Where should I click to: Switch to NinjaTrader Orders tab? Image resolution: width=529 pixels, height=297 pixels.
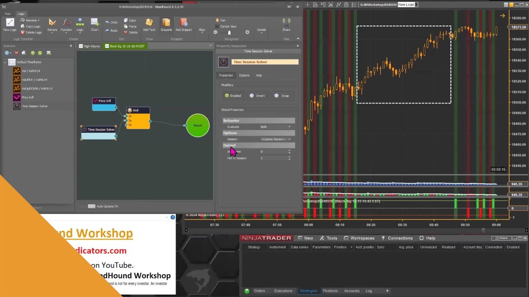(260, 291)
